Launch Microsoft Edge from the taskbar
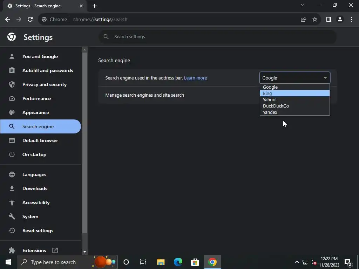The height and width of the screenshot is (269, 359). pos(178,262)
